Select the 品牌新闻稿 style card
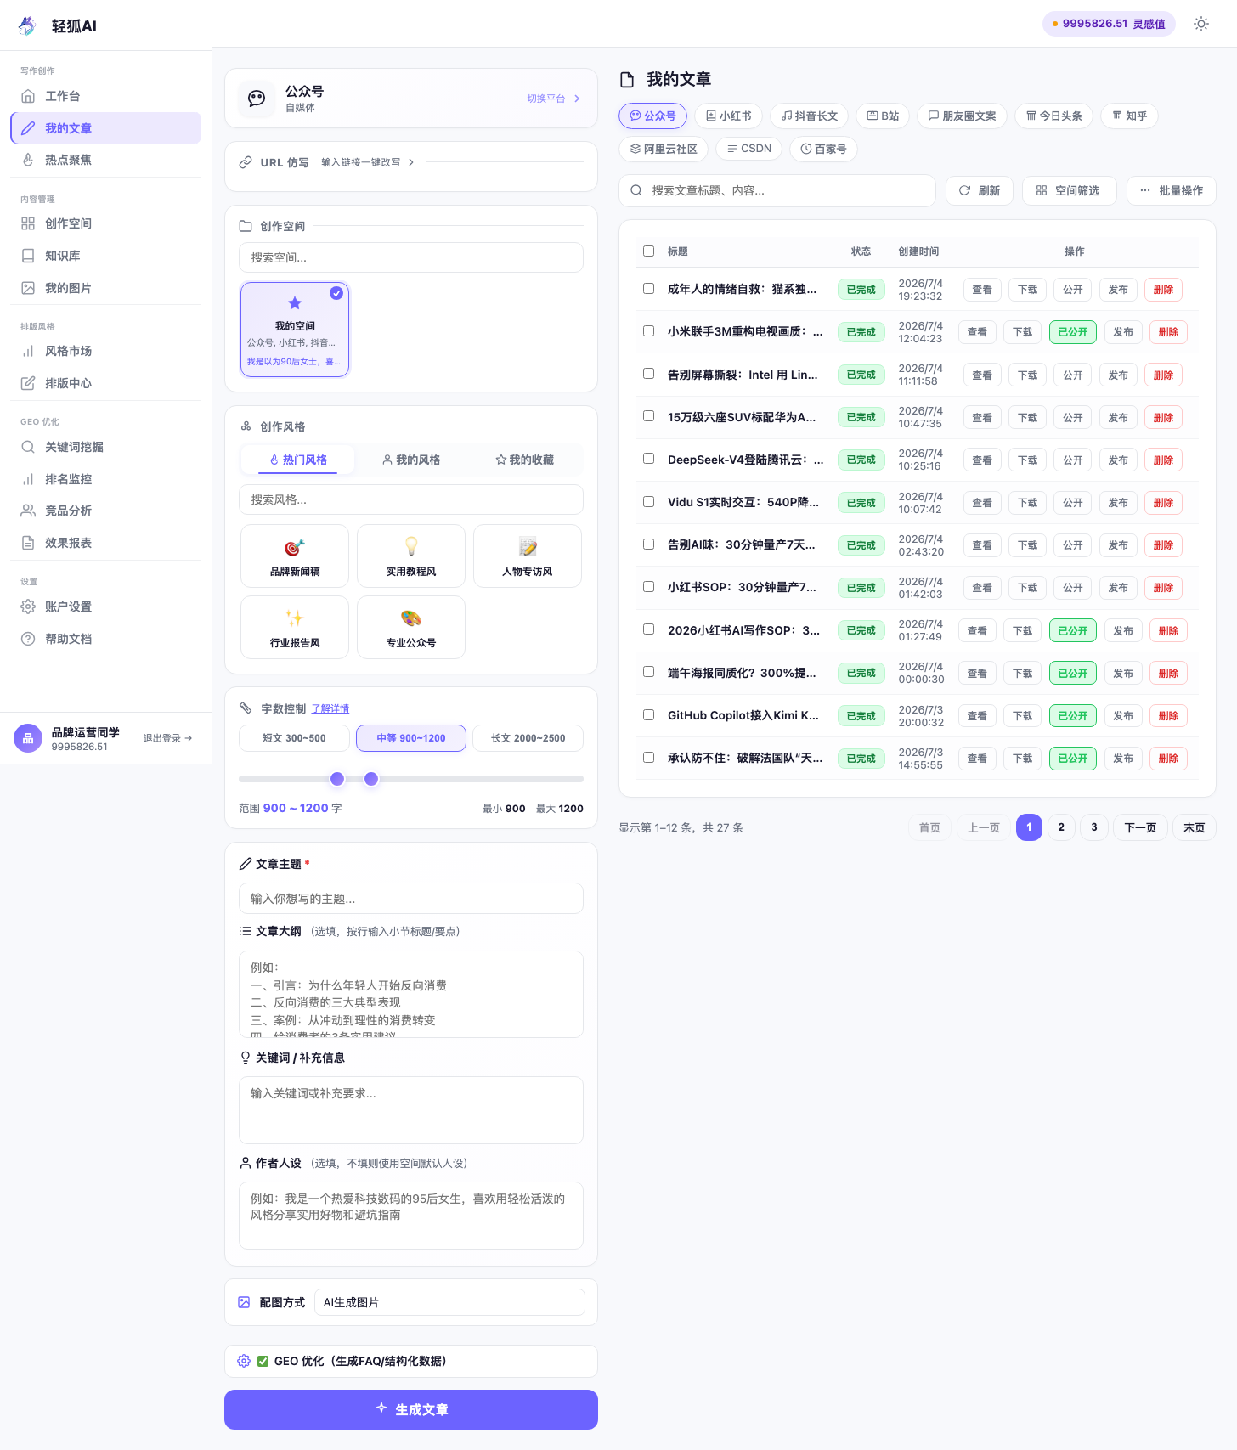The height and width of the screenshot is (1450, 1237). (x=295, y=556)
